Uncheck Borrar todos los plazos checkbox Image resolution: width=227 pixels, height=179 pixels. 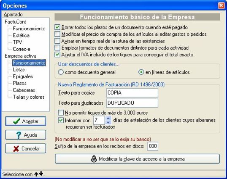tap(57, 27)
